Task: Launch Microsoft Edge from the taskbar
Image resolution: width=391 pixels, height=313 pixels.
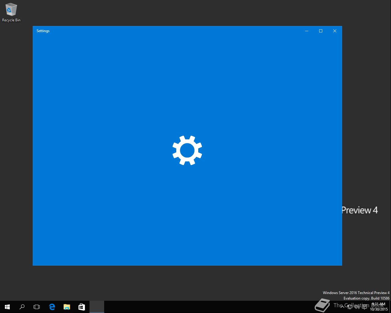Action: (x=52, y=307)
